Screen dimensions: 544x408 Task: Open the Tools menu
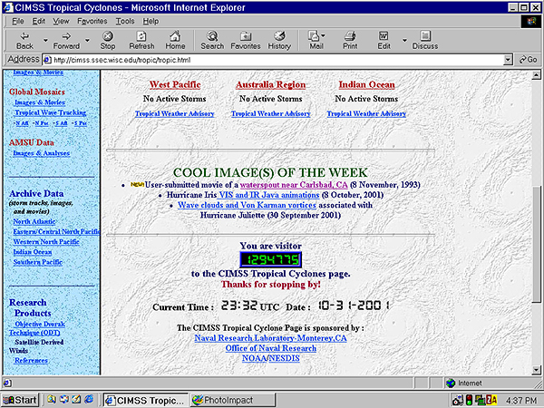125,20
